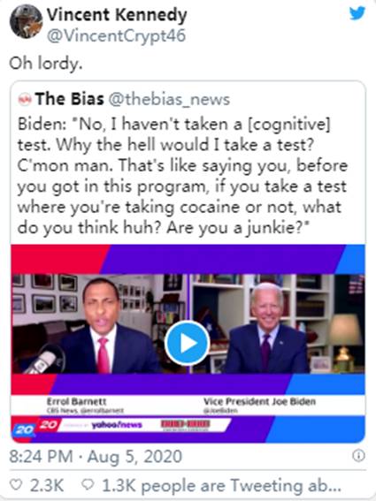The height and width of the screenshot is (501, 376).
Task: Click The Bias account avatar icon
Action: coord(25,99)
